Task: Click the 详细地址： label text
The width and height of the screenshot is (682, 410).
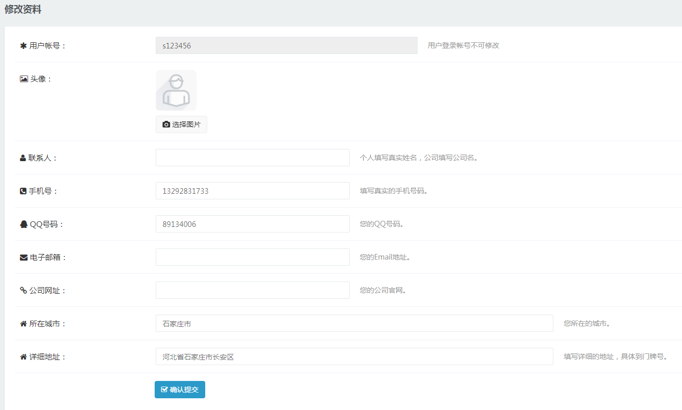Action: pyautogui.click(x=48, y=357)
